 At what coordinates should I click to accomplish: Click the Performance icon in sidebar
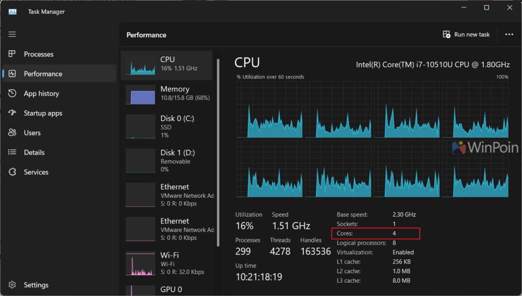click(x=13, y=74)
